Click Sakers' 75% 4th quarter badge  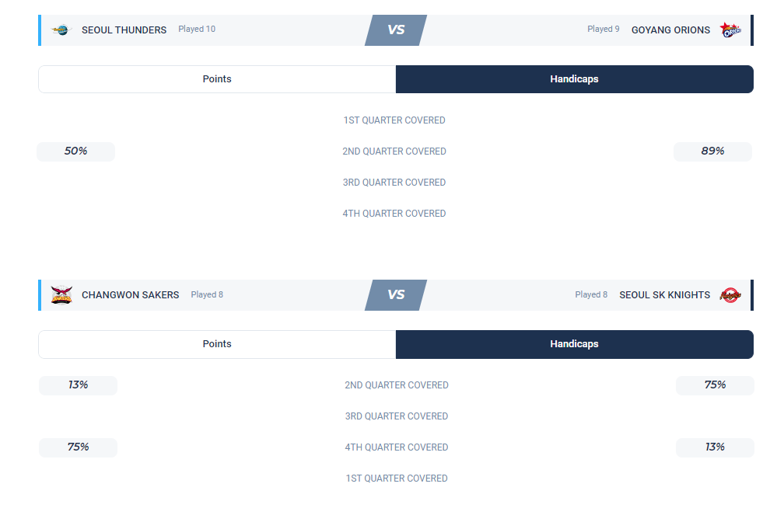click(78, 447)
